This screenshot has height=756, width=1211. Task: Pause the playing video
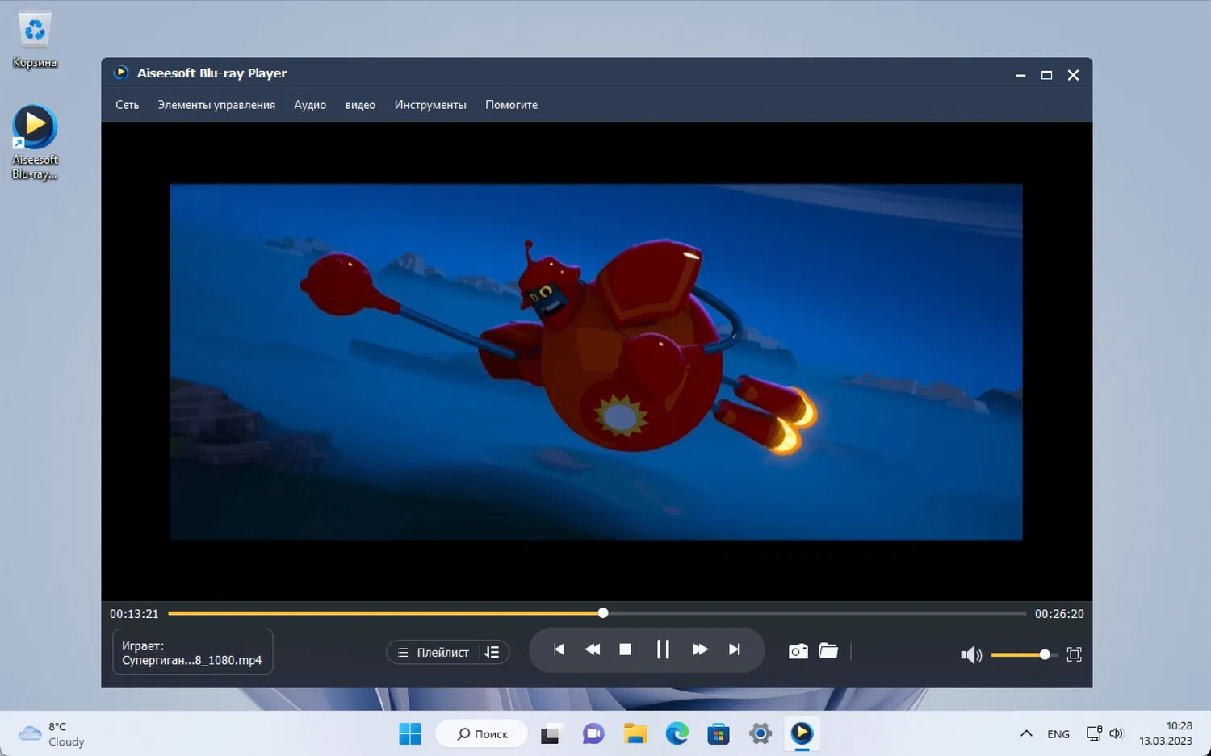663,649
